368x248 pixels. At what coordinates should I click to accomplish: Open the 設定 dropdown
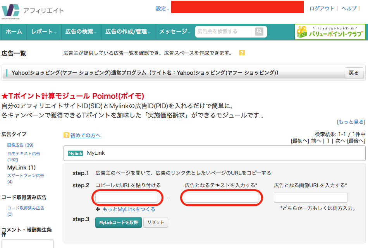[162, 9]
